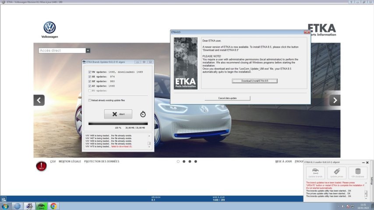Select the second carousel dot indicator
The height and width of the screenshot is (210, 374).
tap(184, 161)
